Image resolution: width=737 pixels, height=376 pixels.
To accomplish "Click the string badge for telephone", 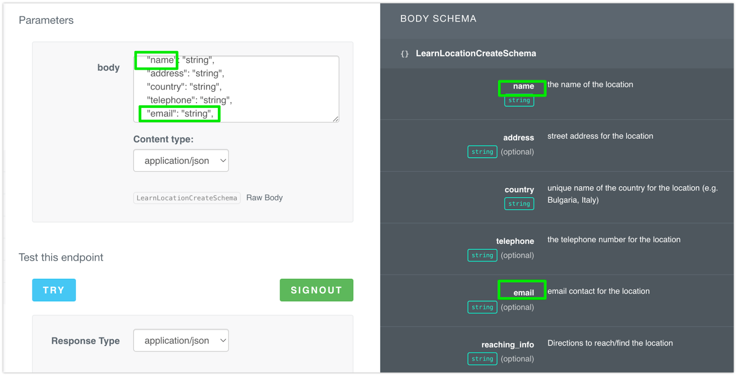I will (482, 255).
